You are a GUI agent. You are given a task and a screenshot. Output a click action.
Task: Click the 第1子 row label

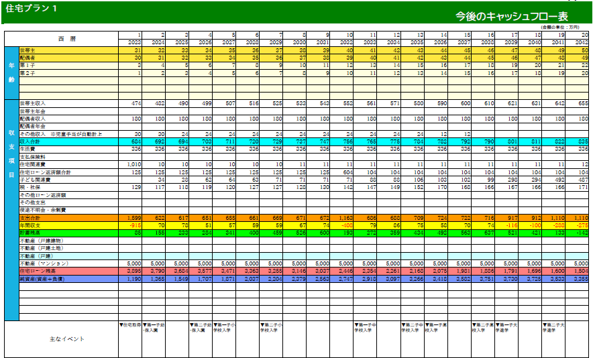tap(28, 65)
